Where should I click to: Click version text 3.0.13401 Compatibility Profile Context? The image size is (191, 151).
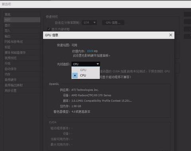tap(102, 101)
